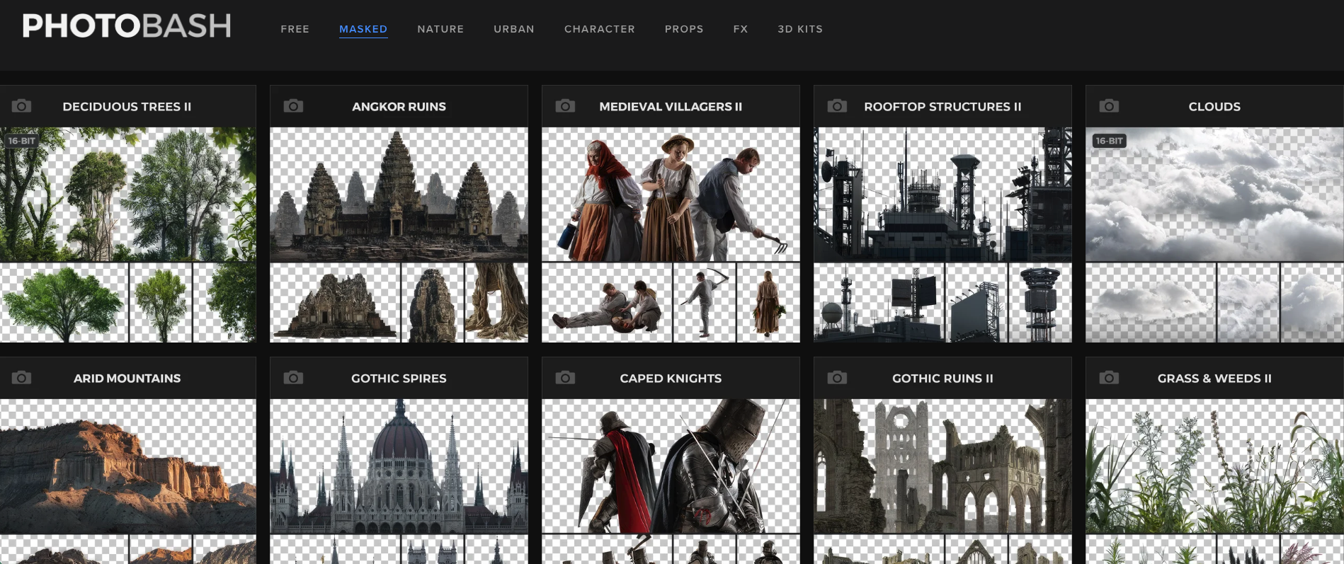1344x564 pixels.
Task: Open the 3D Kits category
Action: (x=800, y=29)
